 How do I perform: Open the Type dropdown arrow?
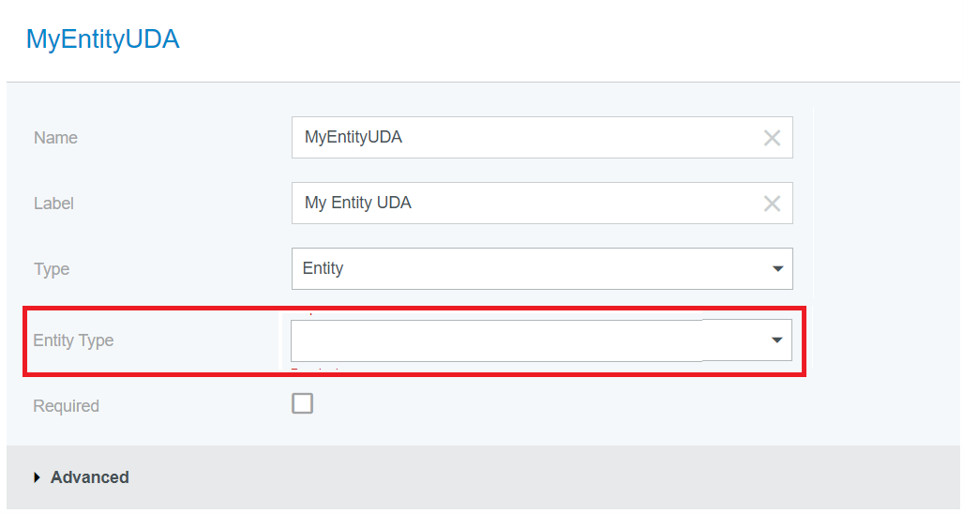click(x=777, y=269)
